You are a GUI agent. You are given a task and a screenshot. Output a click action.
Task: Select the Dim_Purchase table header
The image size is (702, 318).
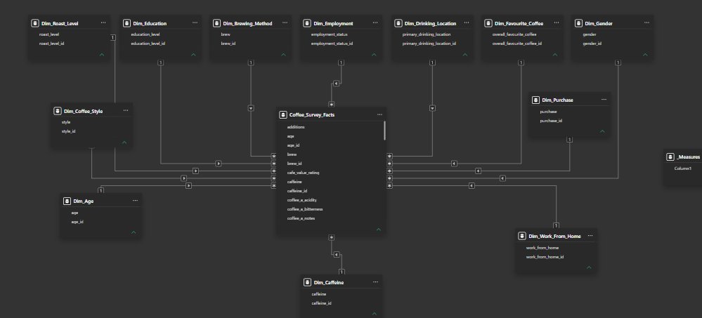click(569, 100)
